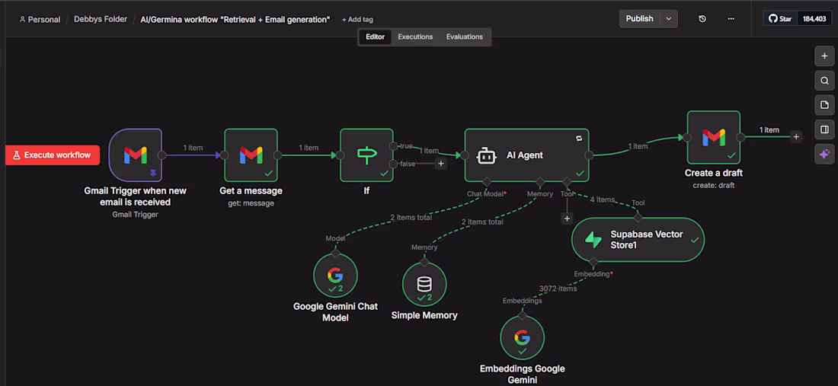
Task: Click the "3072 items" connection label
Action: 558,289
